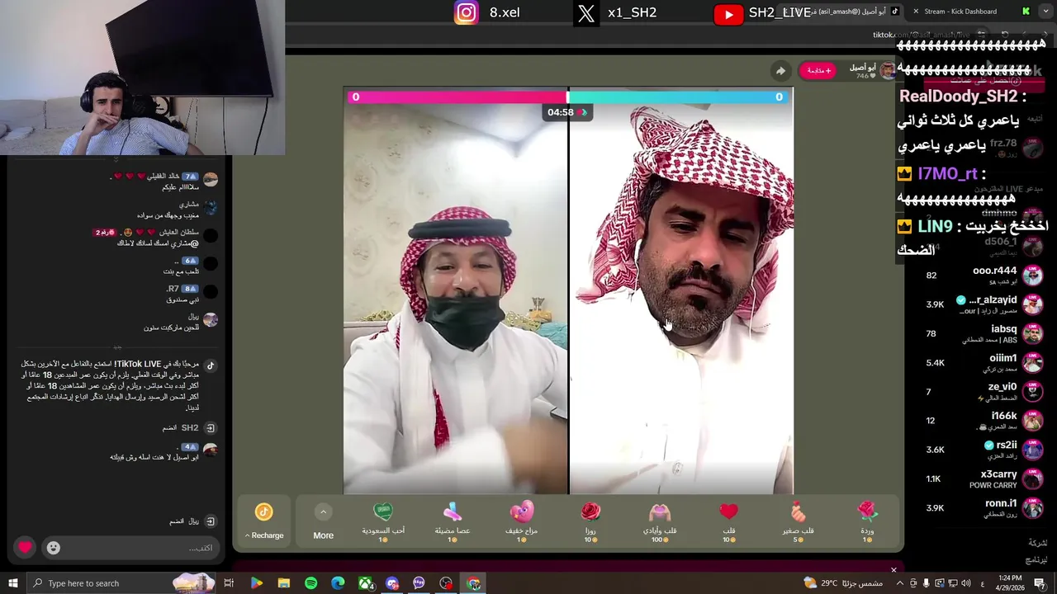This screenshot has height=594, width=1057.
Task: Open rs2ii live suggestion
Action: coord(983,450)
